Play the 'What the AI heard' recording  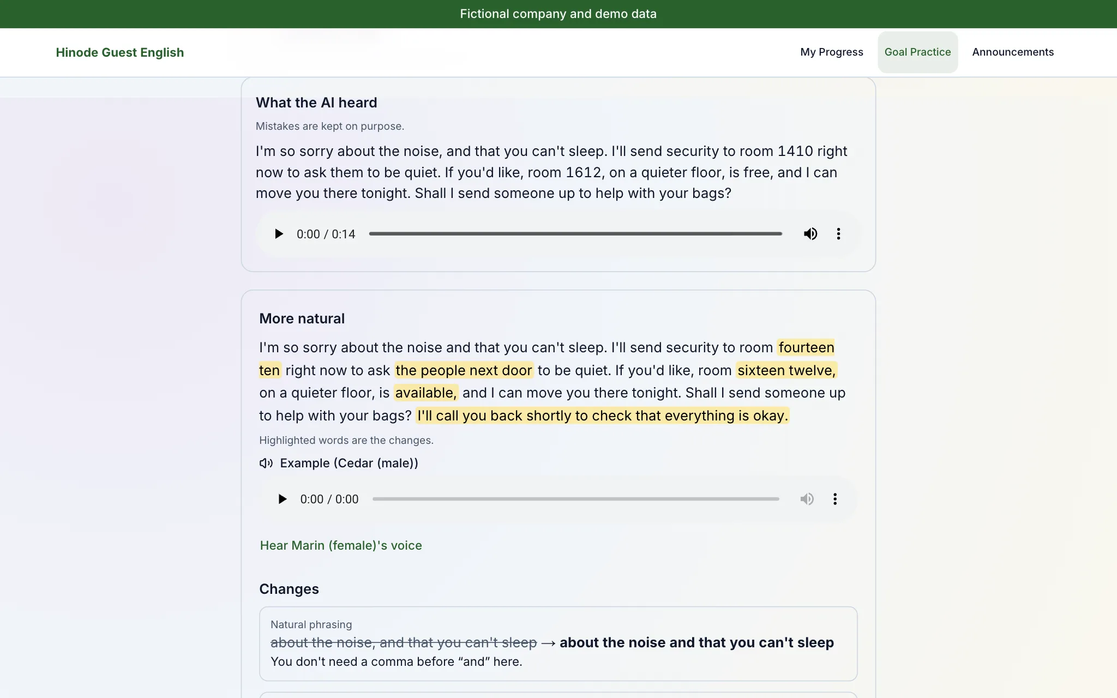coord(279,234)
